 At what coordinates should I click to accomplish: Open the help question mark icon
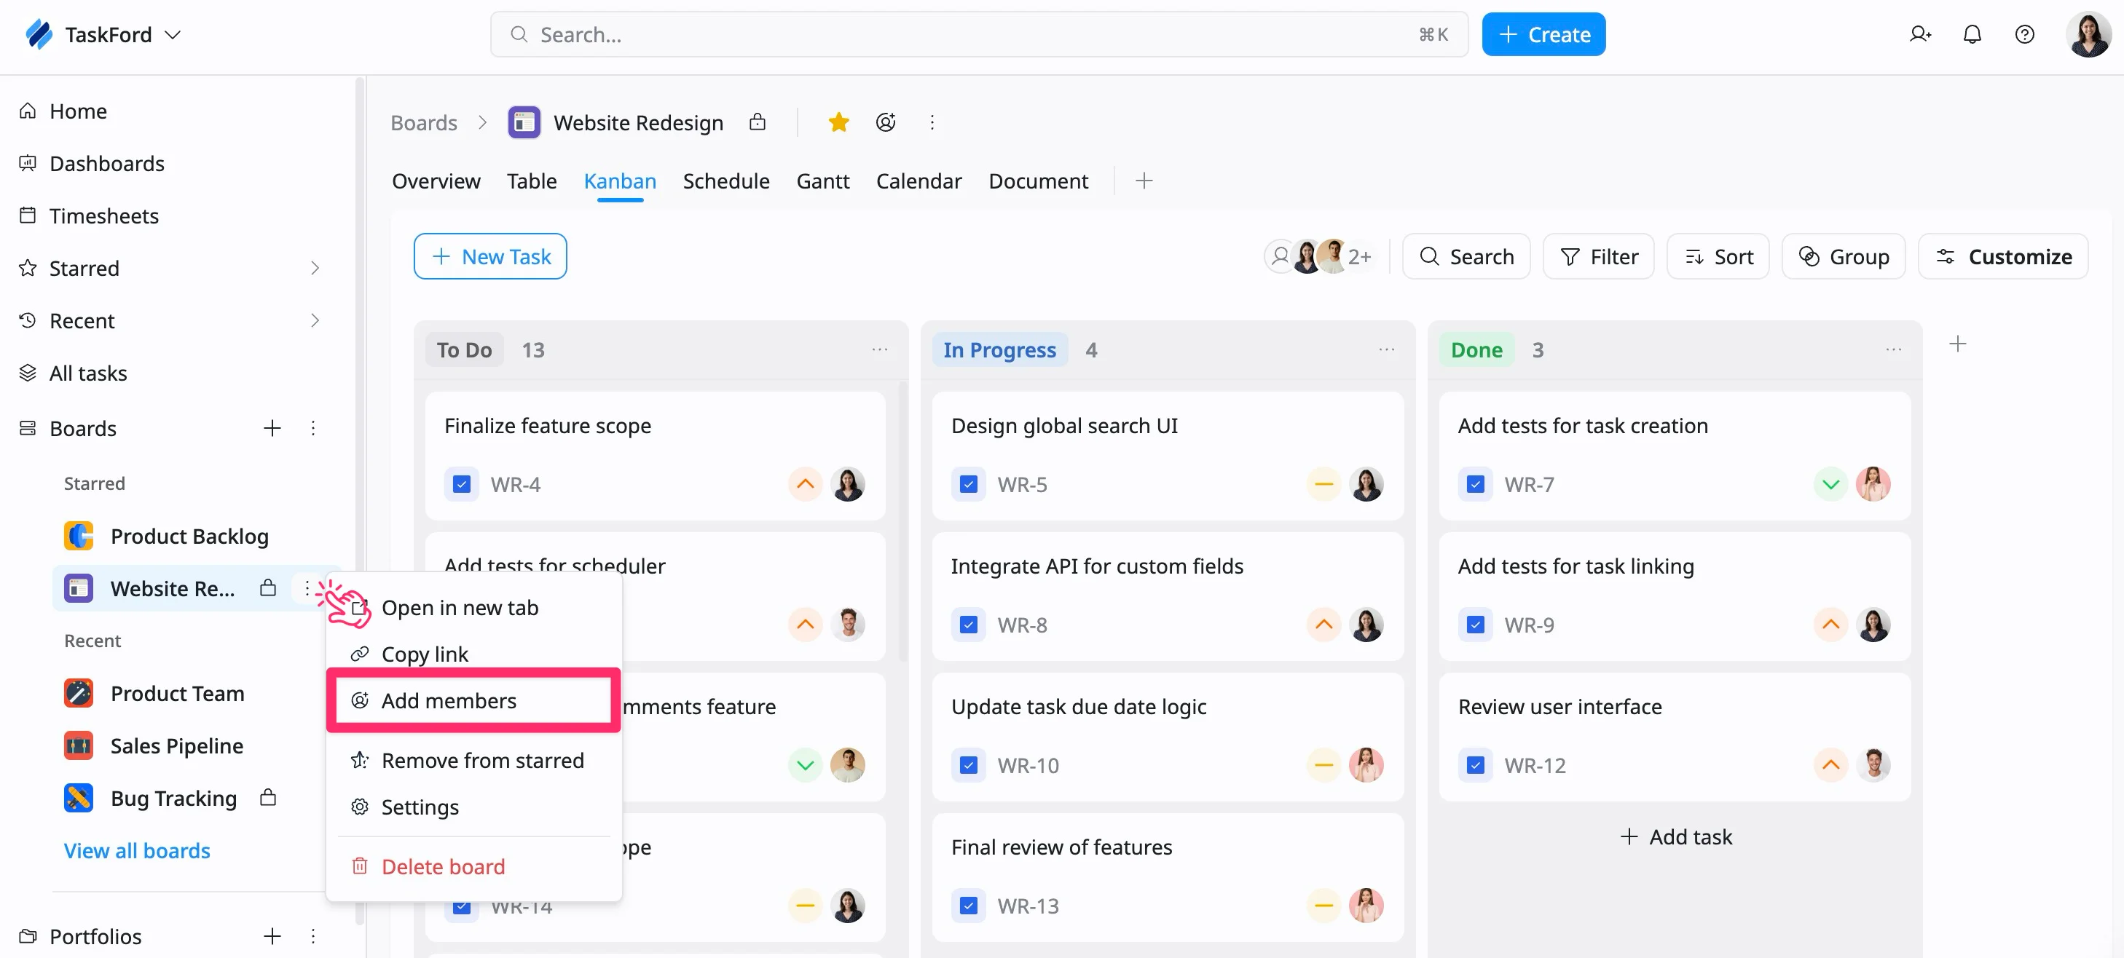(x=2024, y=33)
